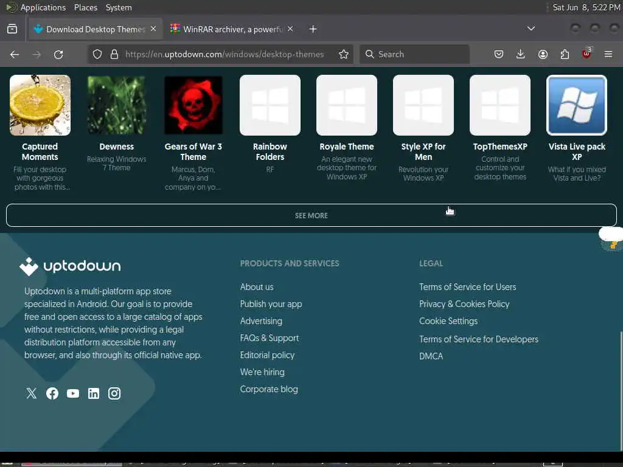Click the Captured Moments title text

40,151
